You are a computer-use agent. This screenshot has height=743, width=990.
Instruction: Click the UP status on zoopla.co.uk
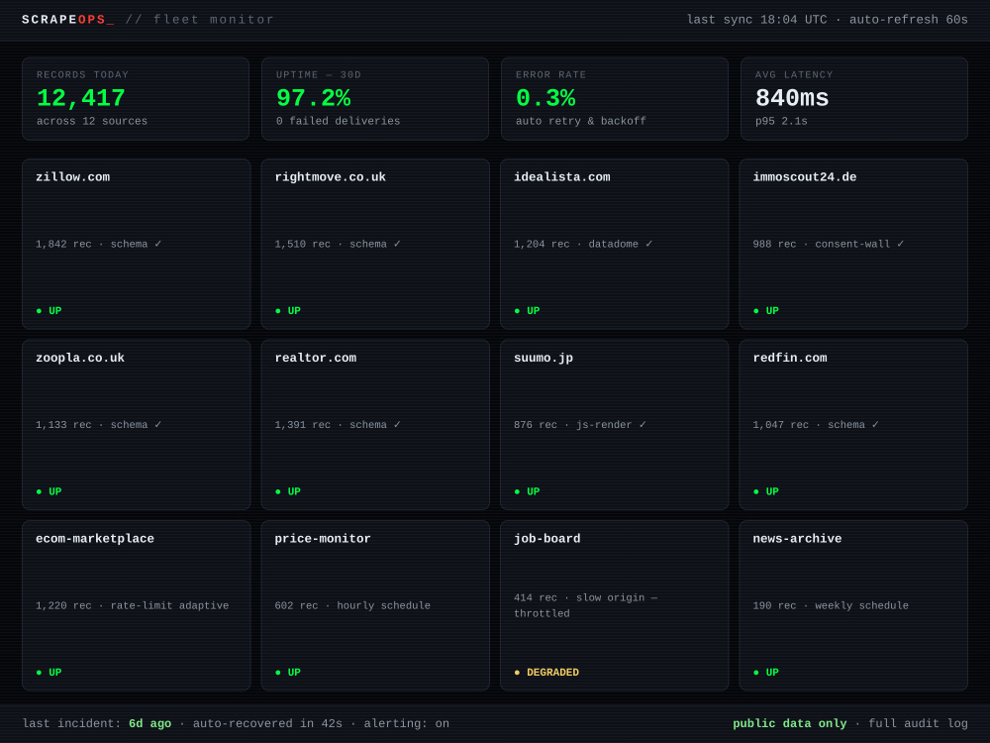tap(49, 491)
